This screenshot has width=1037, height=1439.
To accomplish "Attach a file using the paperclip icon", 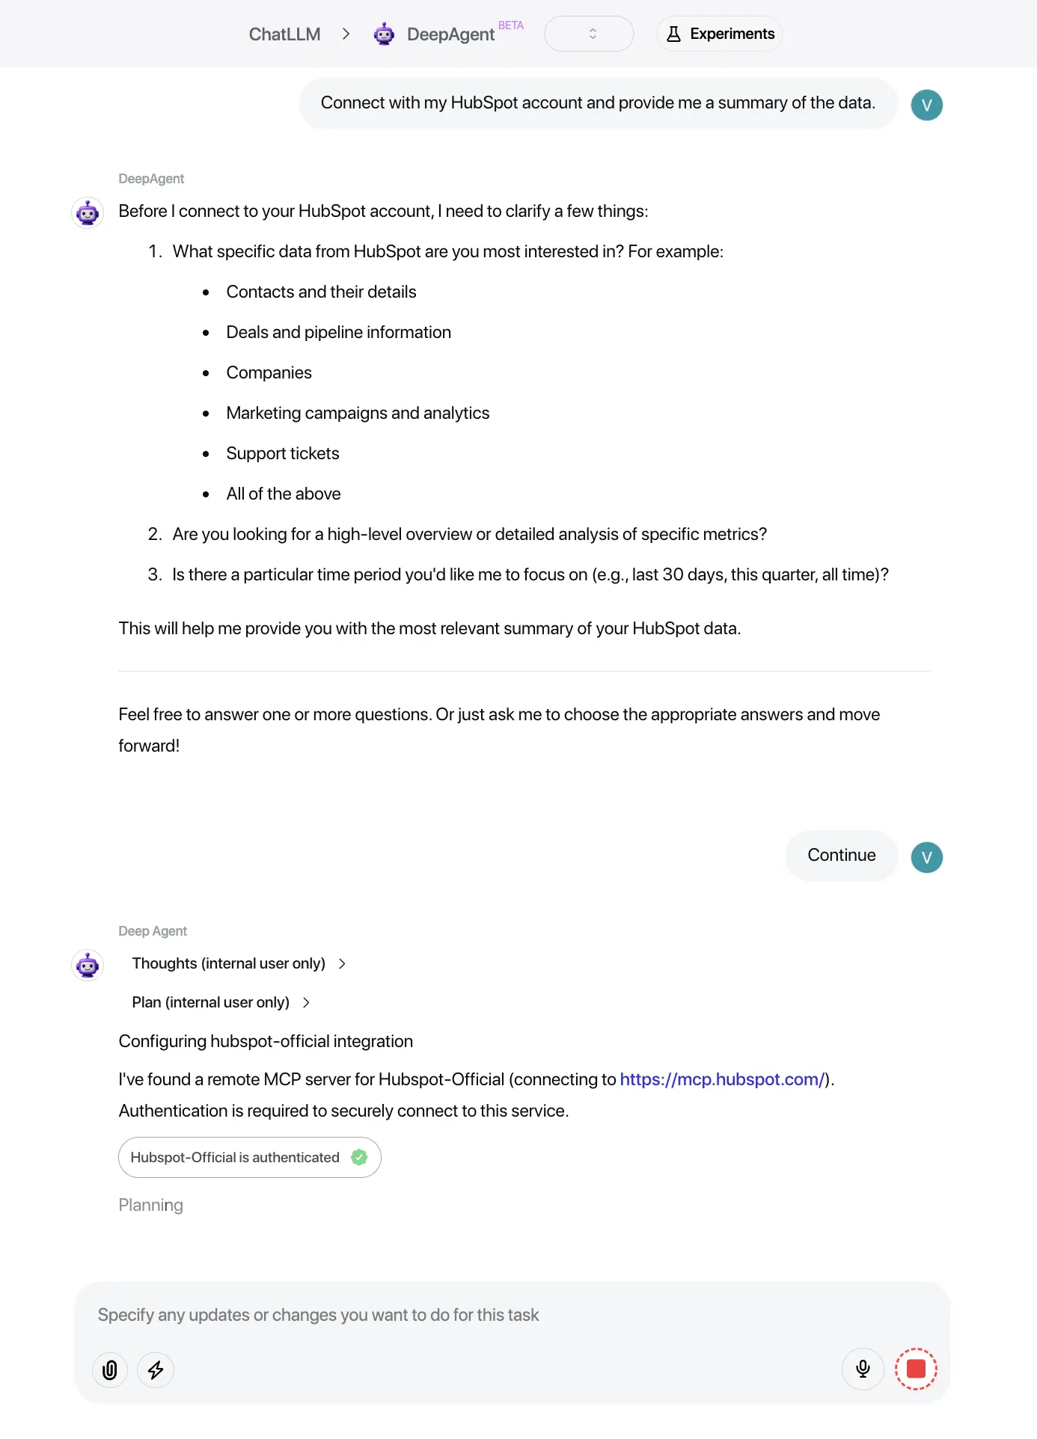I will point(109,1370).
